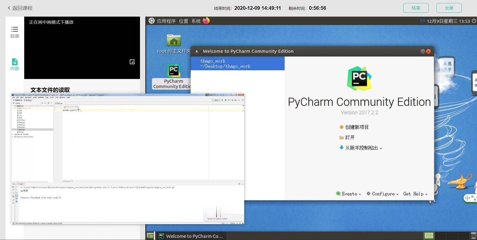The width and height of the screenshot is (477, 240).
Task: Select the thago_work recent project
Action: point(238,63)
